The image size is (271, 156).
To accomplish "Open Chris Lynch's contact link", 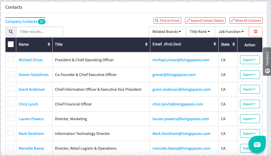I will click(28, 104).
